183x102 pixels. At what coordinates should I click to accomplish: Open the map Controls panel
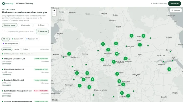coord(176,10)
